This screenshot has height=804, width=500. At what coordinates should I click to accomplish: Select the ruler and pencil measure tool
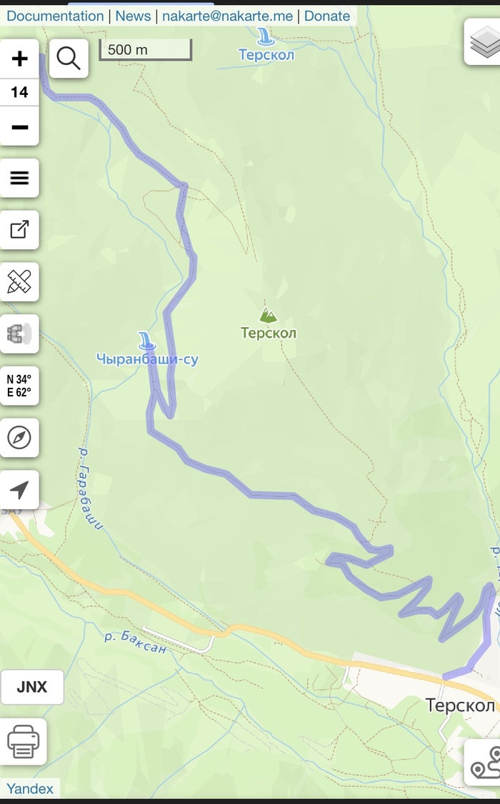pyautogui.click(x=19, y=281)
